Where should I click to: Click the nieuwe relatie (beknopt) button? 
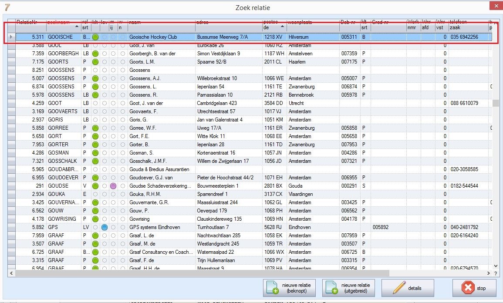289,288
